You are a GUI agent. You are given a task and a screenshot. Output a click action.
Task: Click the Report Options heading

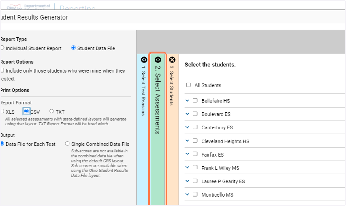click(17, 62)
